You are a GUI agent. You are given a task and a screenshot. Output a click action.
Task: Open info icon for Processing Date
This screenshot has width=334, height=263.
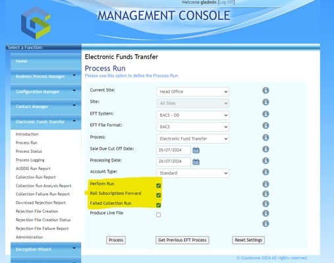coord(265,161)
